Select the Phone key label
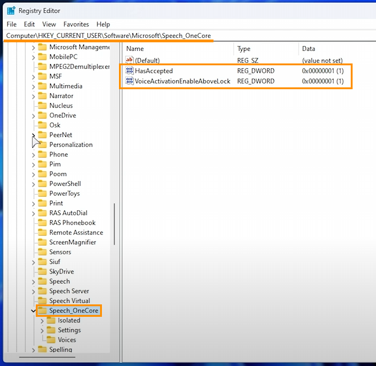This screenshot has height=366, width=376. (58, 154)
